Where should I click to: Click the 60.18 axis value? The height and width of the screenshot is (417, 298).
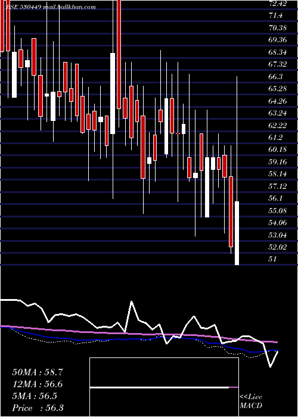click(278, 150)
